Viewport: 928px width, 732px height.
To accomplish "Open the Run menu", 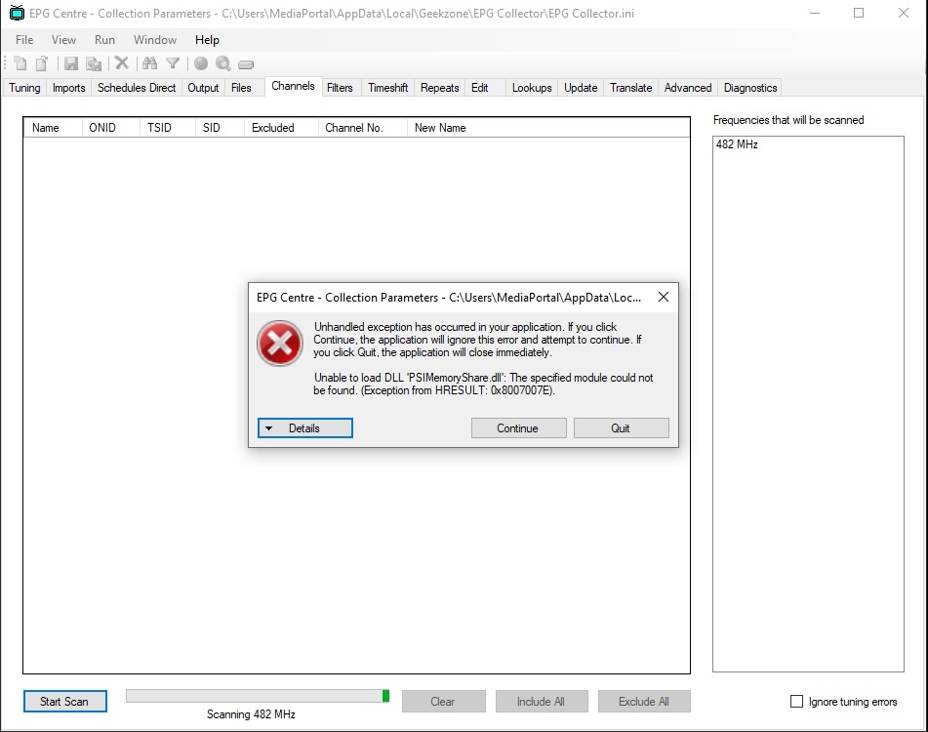I will coord(104,40).
